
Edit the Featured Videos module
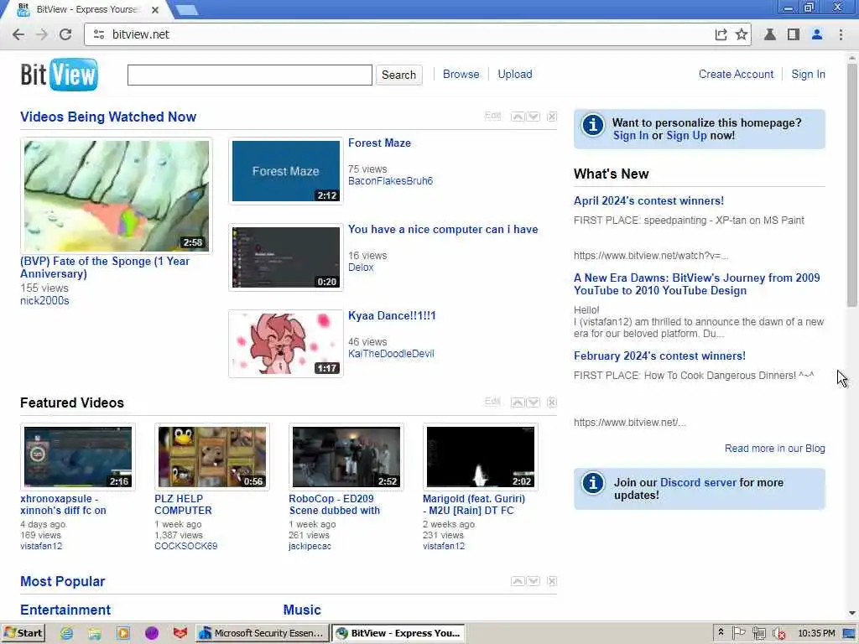pyautogui.click(x=493, y=402)
